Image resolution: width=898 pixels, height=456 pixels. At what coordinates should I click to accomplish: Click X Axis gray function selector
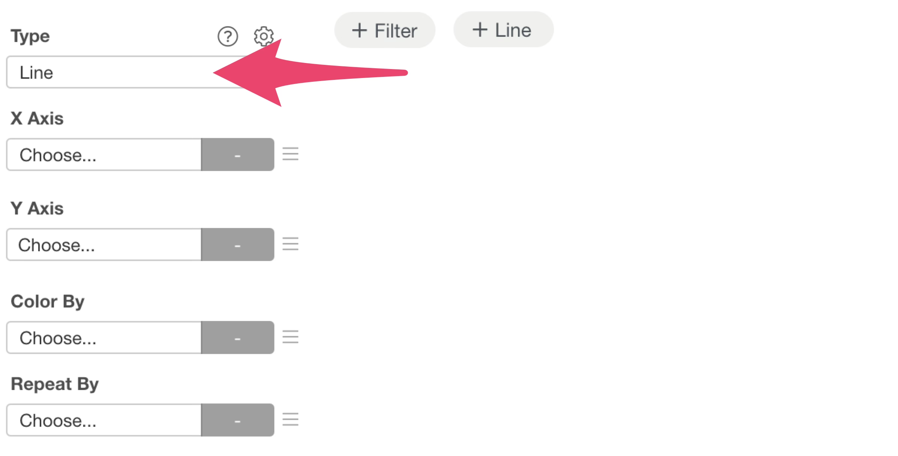238,154
